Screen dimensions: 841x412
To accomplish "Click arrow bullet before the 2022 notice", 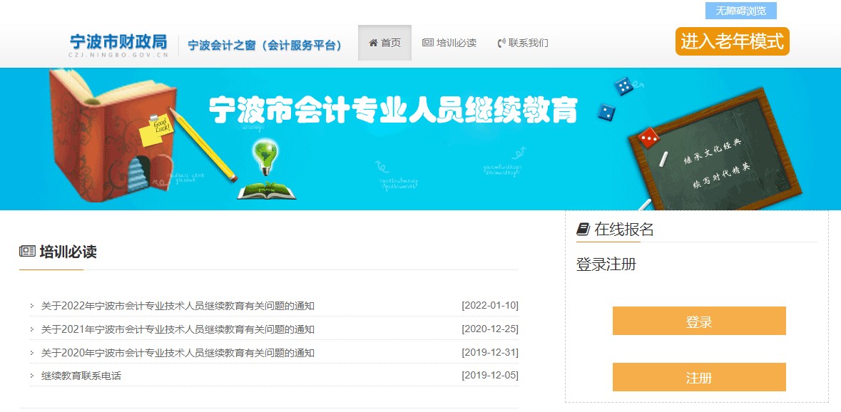I will (32, 307).
